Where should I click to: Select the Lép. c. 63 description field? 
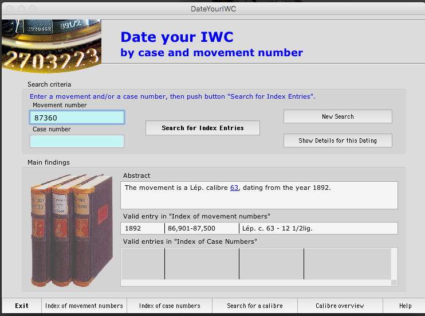point(318,228)
